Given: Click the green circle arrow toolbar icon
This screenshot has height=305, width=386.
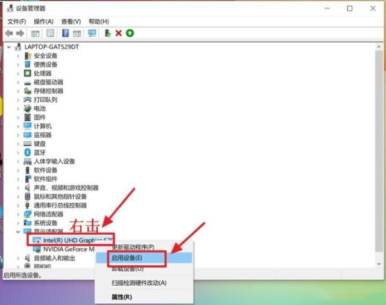Looking at the screenshot, I should (130, 33).
